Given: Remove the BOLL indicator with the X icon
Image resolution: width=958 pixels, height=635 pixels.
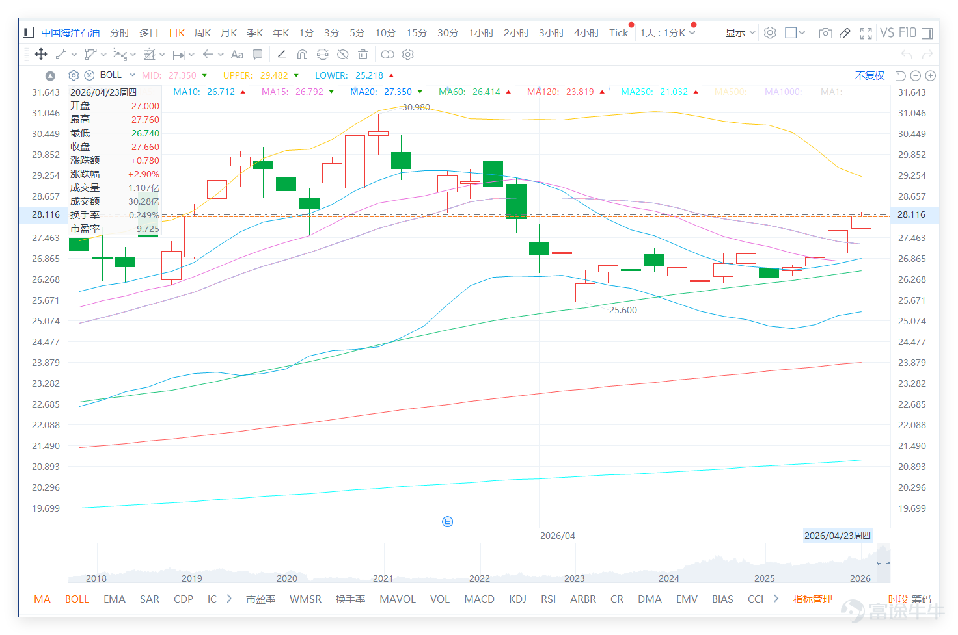Looking at the screenshot, I should coord(90,75).
